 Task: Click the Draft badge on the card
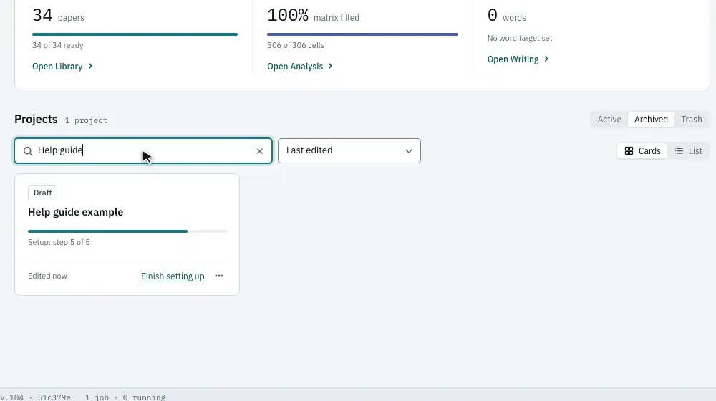click(42, 193)
